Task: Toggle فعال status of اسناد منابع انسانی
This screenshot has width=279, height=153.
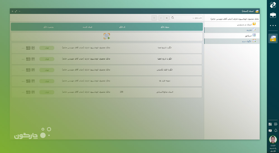Action: (x=47, y=92)
